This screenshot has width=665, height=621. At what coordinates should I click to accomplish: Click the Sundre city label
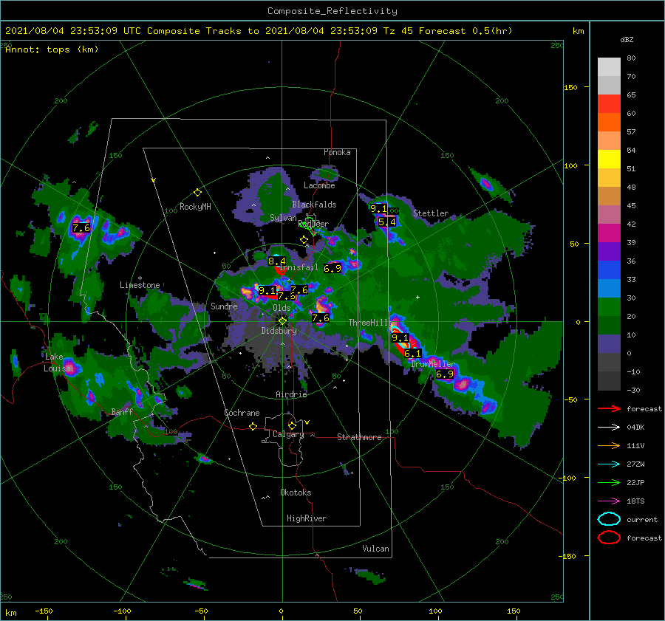[224, 306]
